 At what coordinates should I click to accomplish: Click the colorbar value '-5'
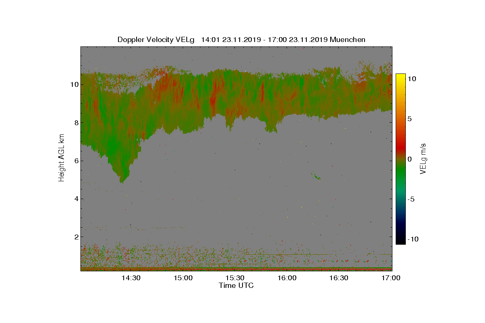click(x=411, y=199)
